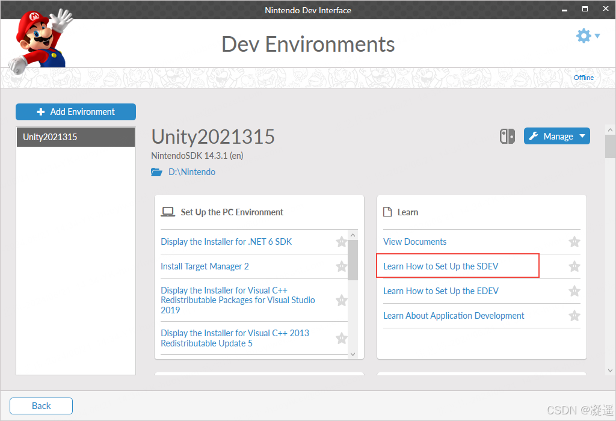Toggle the star beside Install Target Manager 2
Viewport: 616px width, 421px height.
point(341,266)
